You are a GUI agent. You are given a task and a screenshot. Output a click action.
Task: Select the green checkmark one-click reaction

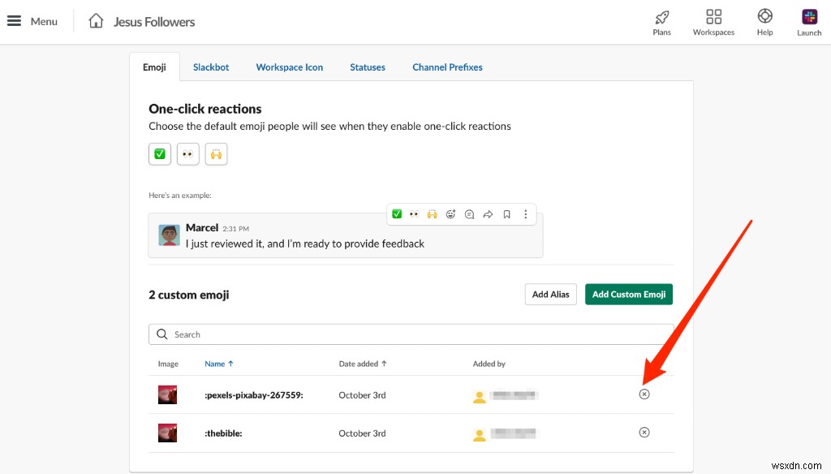[160, 153]
